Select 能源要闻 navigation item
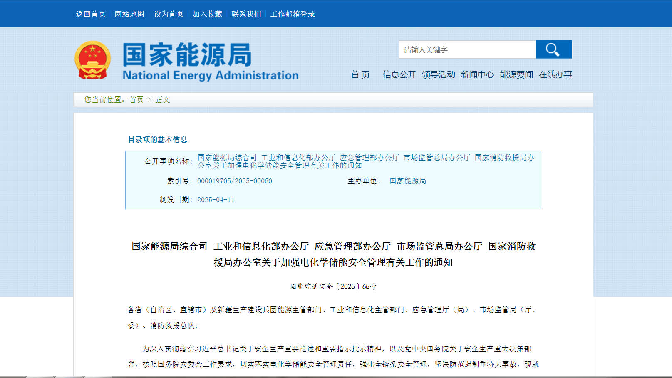Image resolution: width=672 pixels, height=378 pixels. [516, 74]
